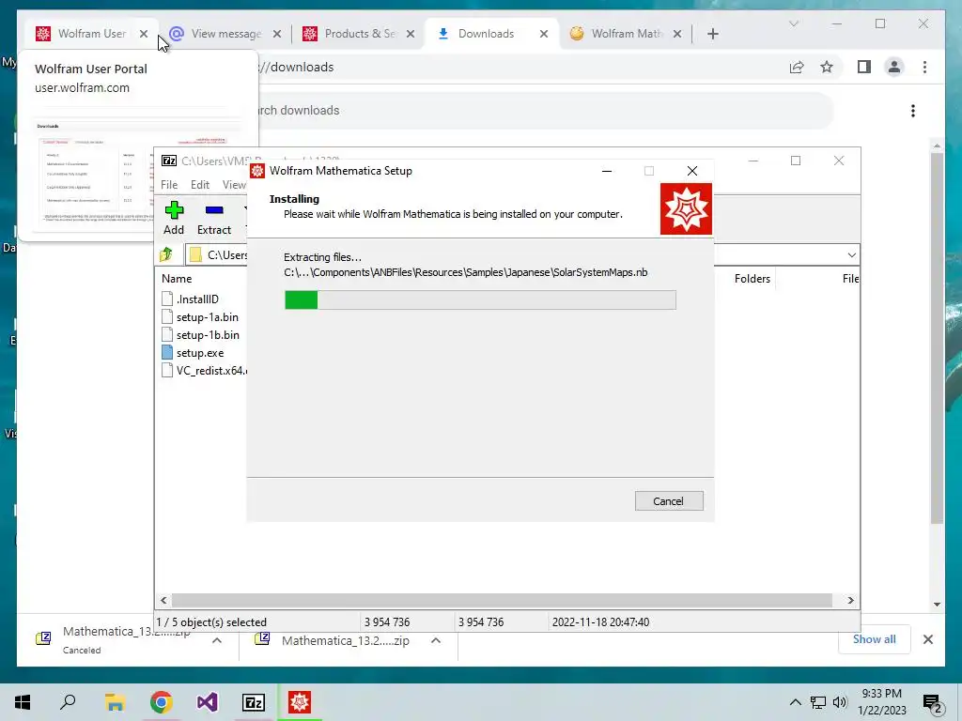Open the Windows Start menu
The image size is (962, 721).
23,702
